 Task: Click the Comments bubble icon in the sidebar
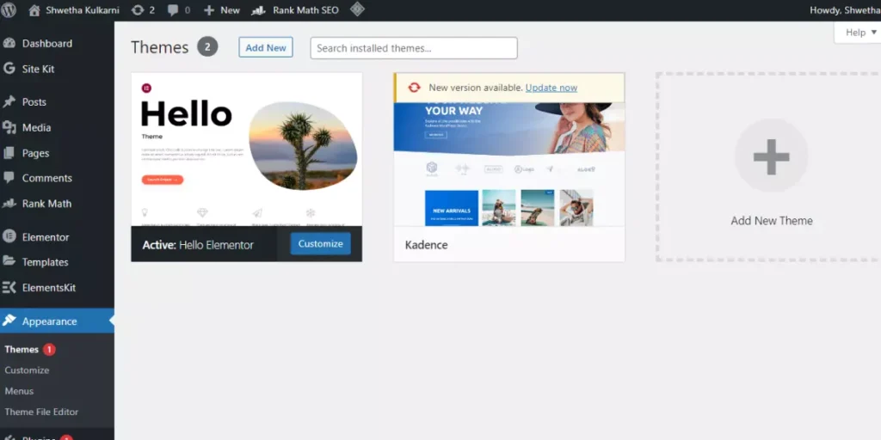click(9, 178)
